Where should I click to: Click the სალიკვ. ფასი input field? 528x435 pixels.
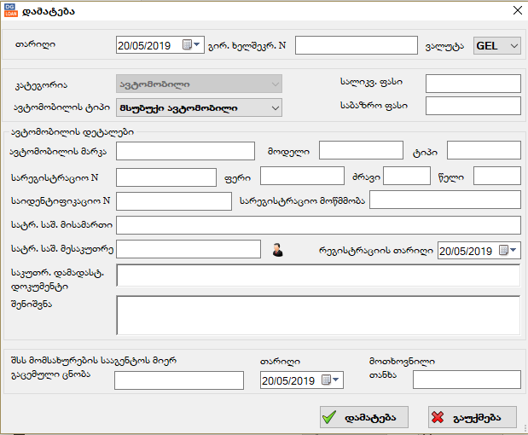pyautogui.click(x=473, y=84)
